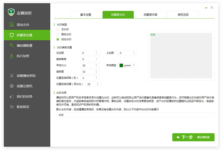
Task: Click the 播放器配置 magnifier icon
Action: [11, 45]
